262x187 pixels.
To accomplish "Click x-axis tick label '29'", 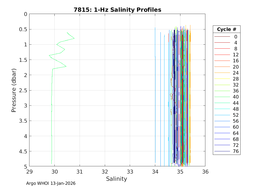I will (29, 172).
